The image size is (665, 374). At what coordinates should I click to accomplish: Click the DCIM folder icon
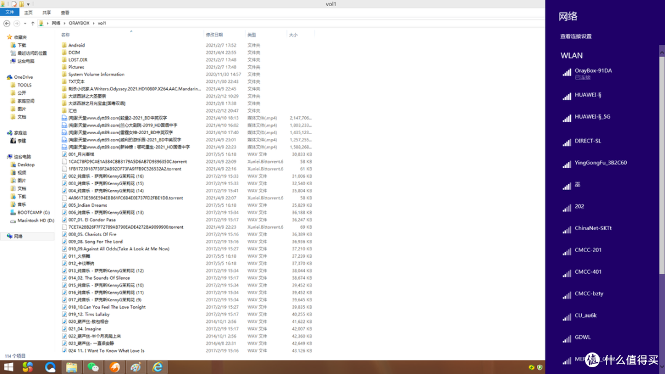[65, 52]
